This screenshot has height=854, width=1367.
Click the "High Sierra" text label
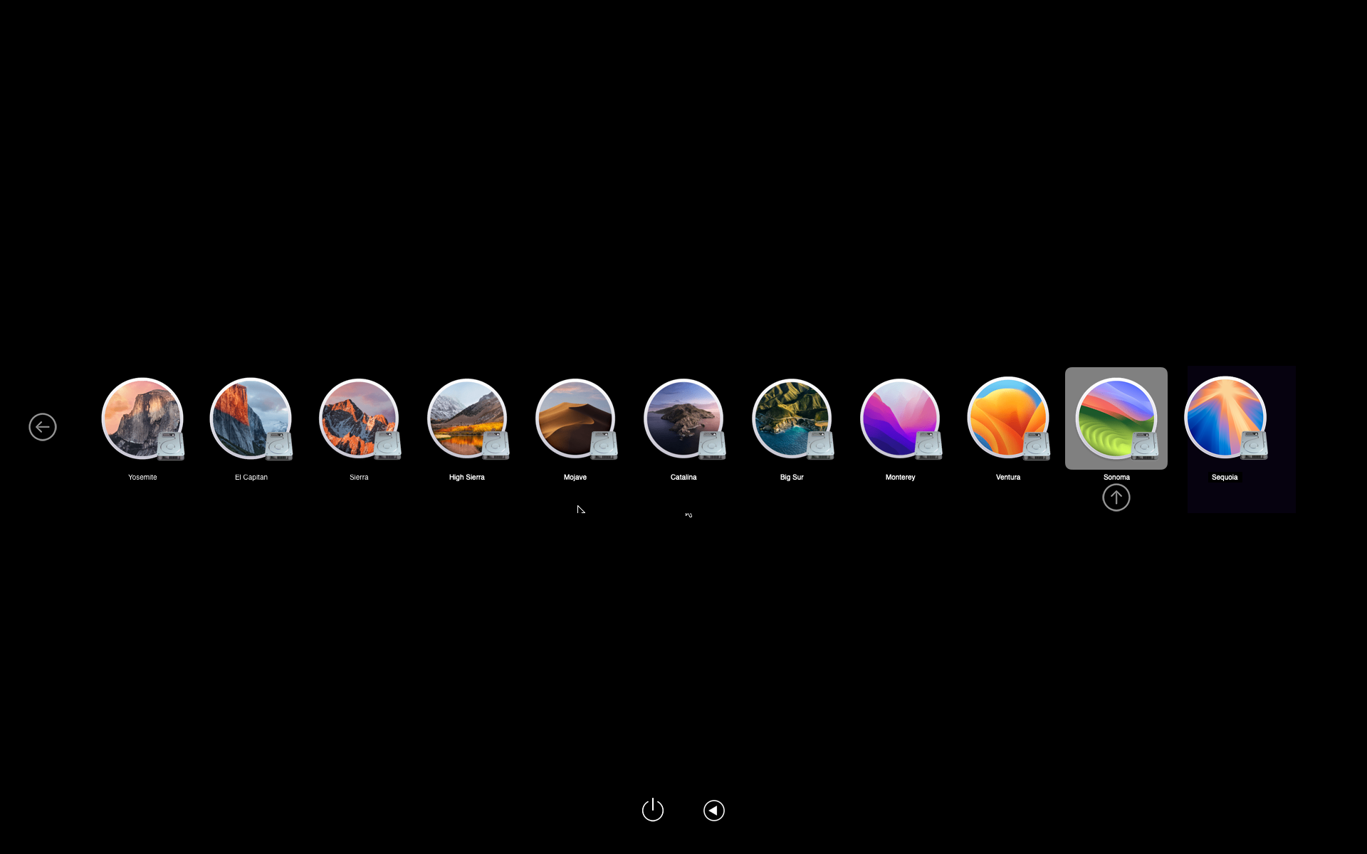(467, 478)
